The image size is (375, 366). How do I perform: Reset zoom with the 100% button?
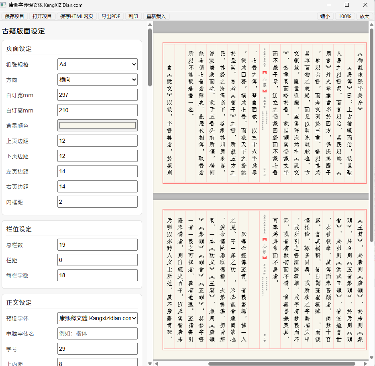(345, 16)
